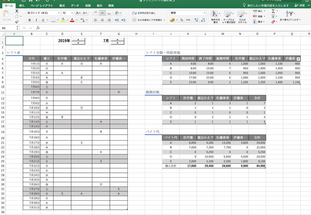Apply percent style with the % icon

pos(182,20)
